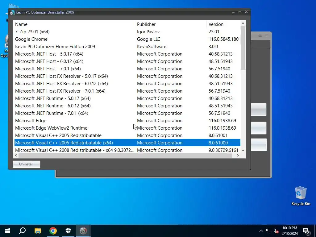
Task: Select .NET Host FX Resolver - 6.0.12
Action: click(127, 84)
